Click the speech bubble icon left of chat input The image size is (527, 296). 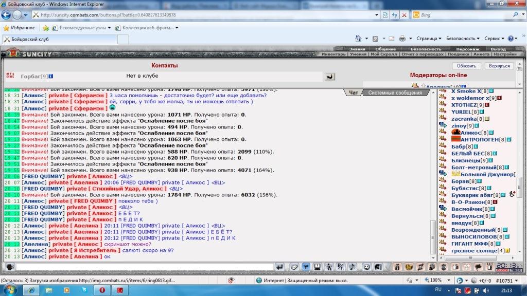pos(10,267)
